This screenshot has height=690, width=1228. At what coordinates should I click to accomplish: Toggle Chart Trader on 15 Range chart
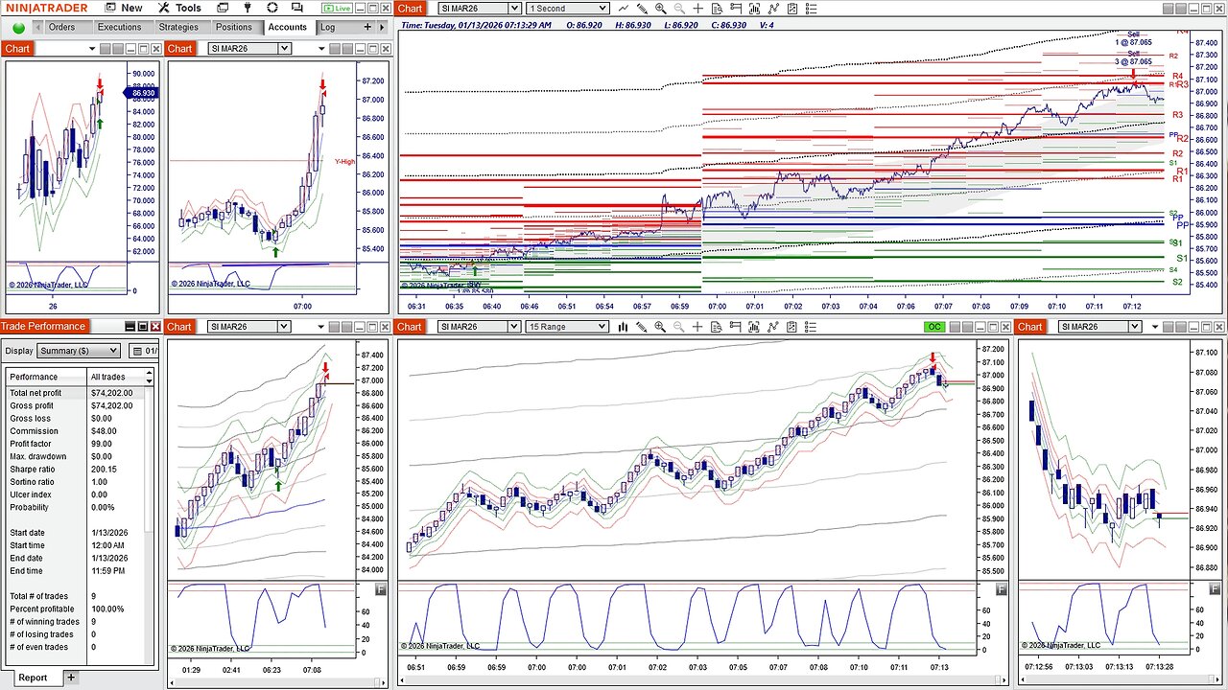(735, 327)
